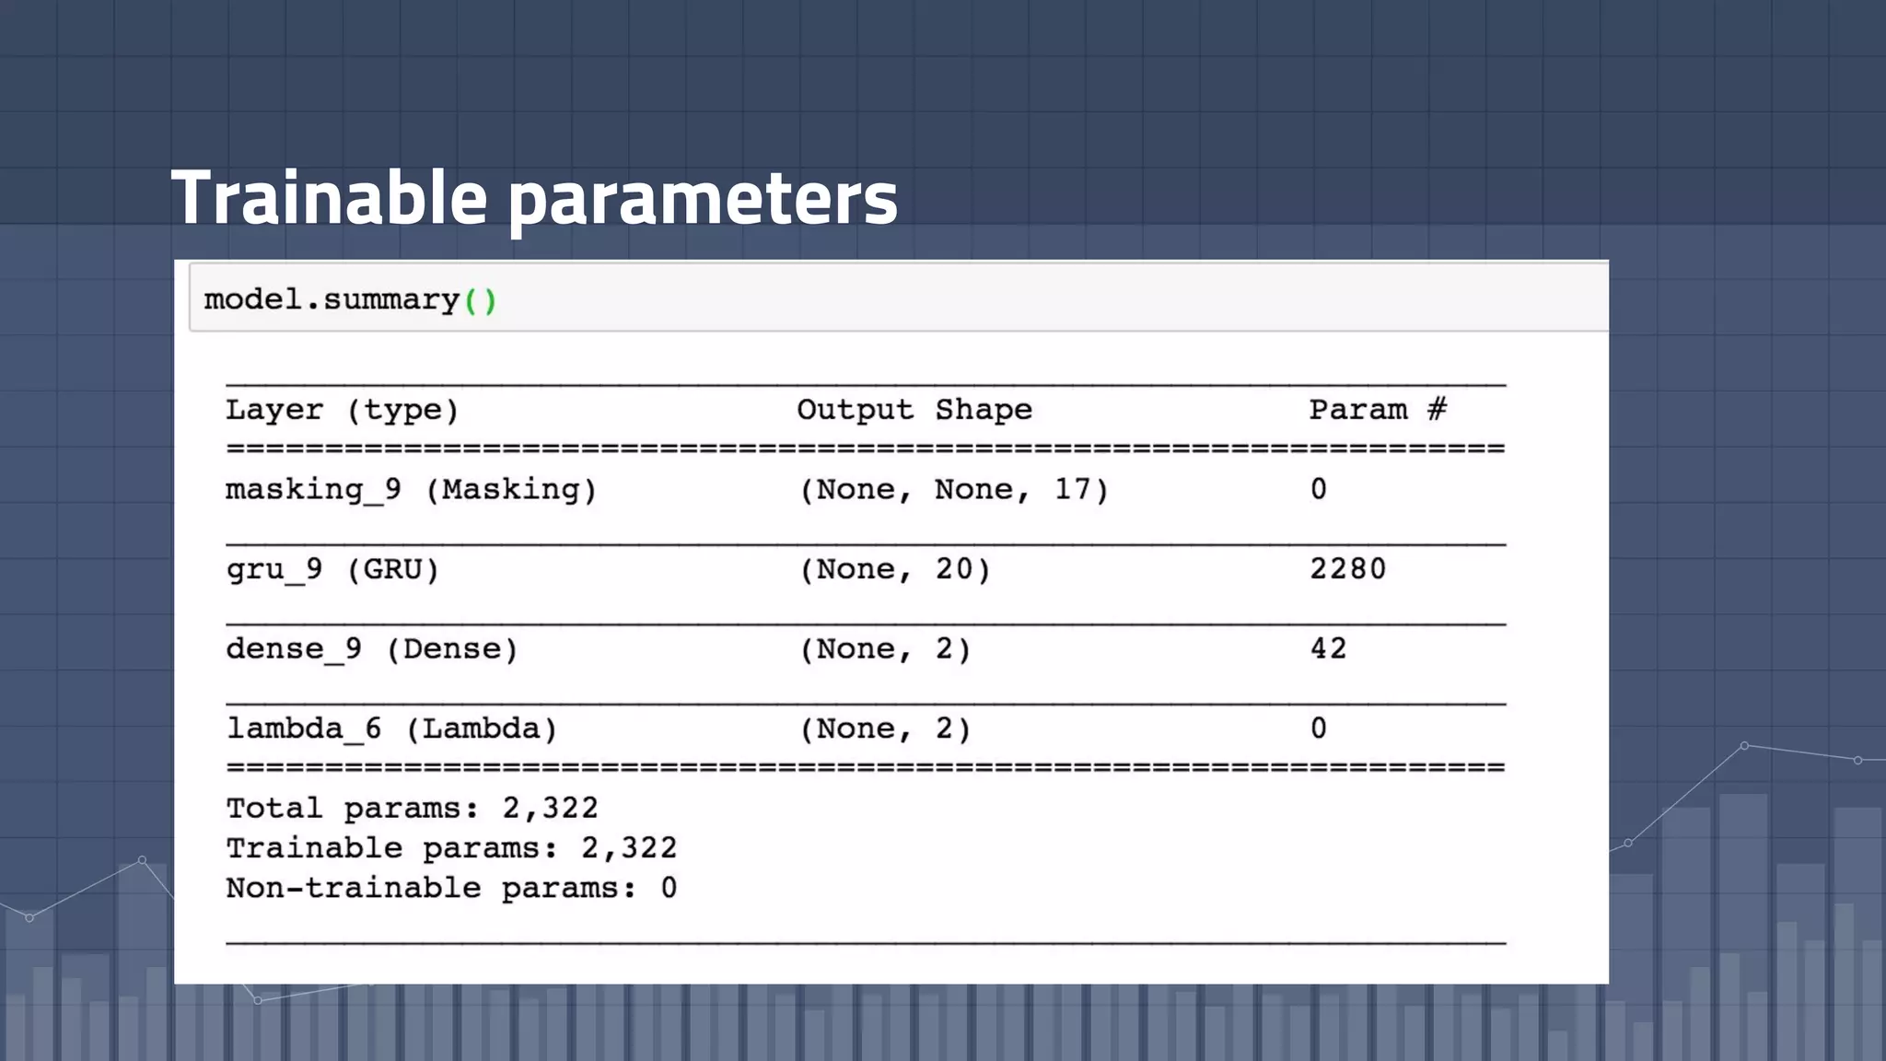The image size is (1886, 1061).
Task: Click the 'Output Shape' column header
Action: point(914,410)
